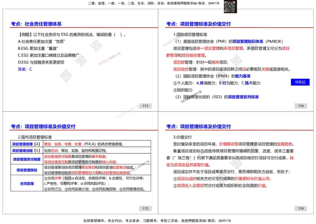Select option C.ESG 更加注重口碑建立及品牌推广
The width and height of the screenshot is (316, 224).
pos(49,55)
